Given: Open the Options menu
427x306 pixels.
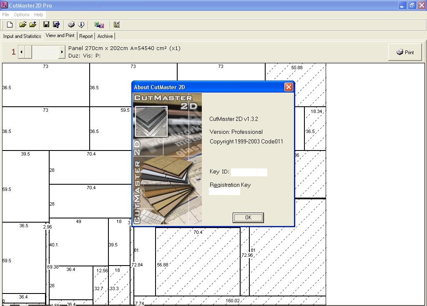Looking at the screenshot, I should point(22,15).
